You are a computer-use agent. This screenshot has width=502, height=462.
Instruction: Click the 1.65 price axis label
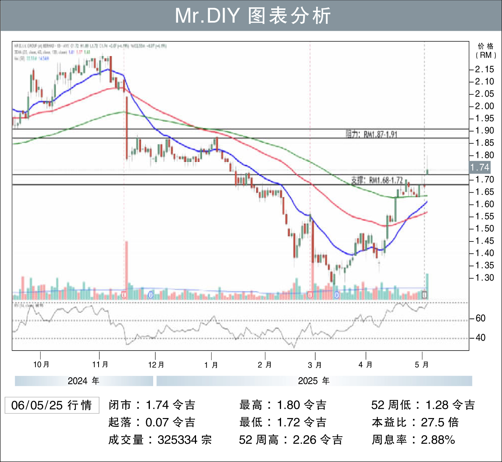coord(484,192)
